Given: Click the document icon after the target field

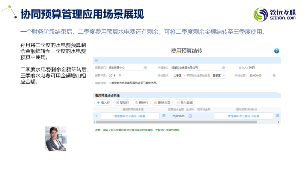Looking at the screenshot, I should (x=278, y=116).
